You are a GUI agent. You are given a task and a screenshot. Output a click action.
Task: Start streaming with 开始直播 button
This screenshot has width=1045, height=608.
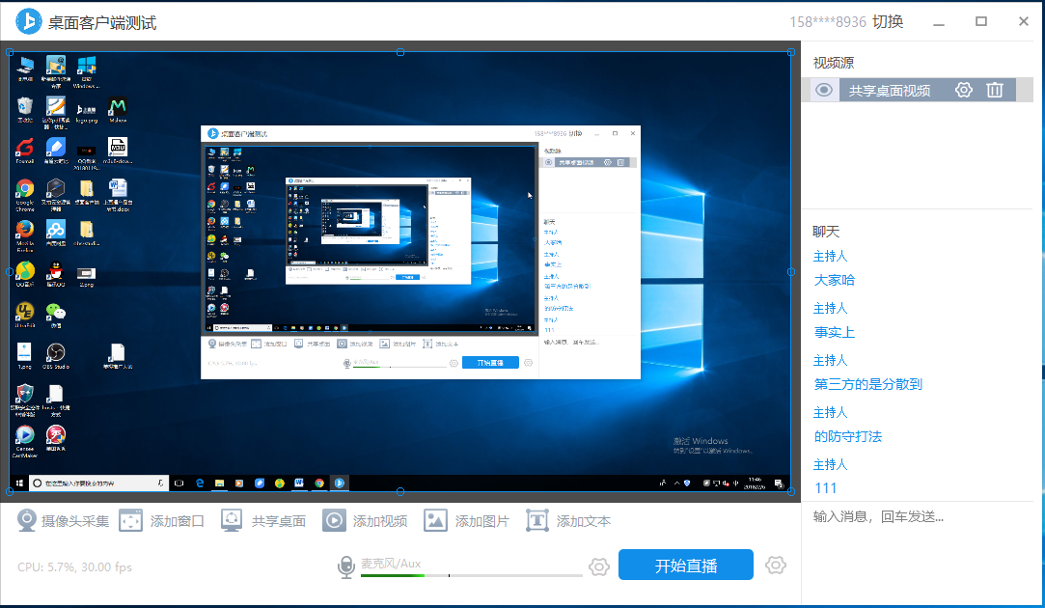(x=686, y=565)
